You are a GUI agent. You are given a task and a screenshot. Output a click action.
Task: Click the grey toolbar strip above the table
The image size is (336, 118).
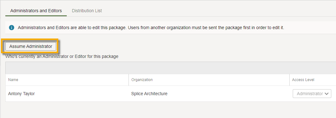pyautogui.click(x=171, y=68)
